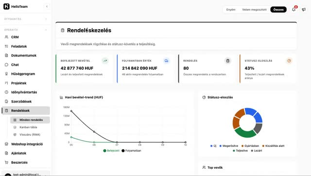Click the Ajánlatok document icon
Image resolution: width=311 pixels, height=176 pixels.
coord(6,153)
